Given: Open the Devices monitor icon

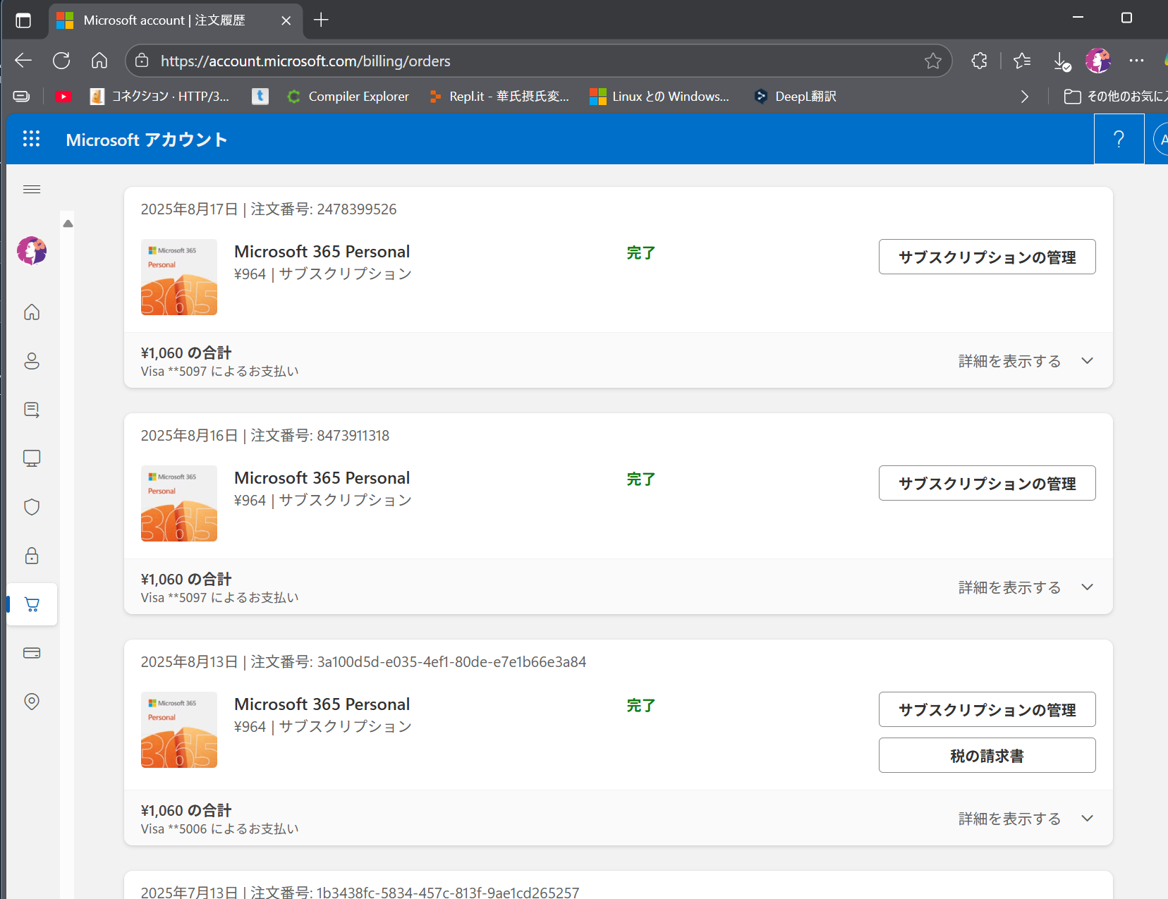Looking at the screenshot, I should (x=32, y=458).
